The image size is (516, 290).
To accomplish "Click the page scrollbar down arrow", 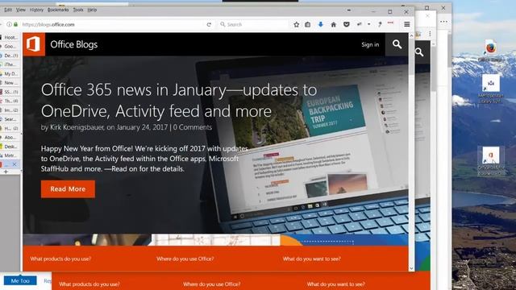I will pyautogui.click(x=411, y=268).
